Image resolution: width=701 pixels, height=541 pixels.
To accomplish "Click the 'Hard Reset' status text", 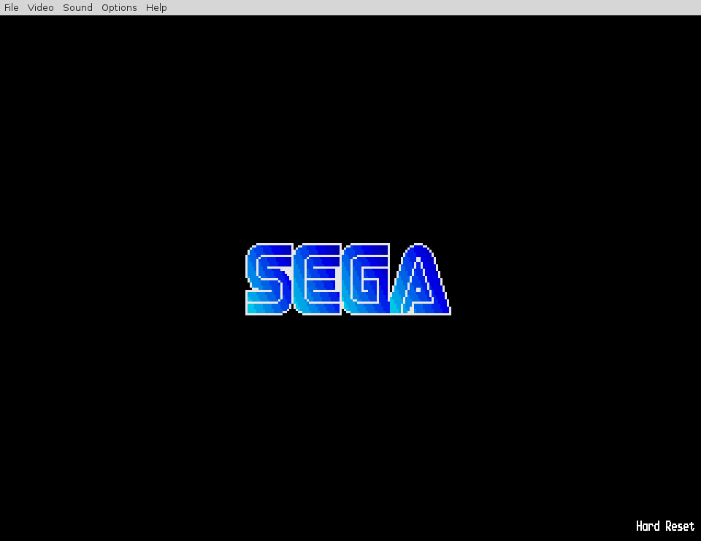I will coord(665,526).
